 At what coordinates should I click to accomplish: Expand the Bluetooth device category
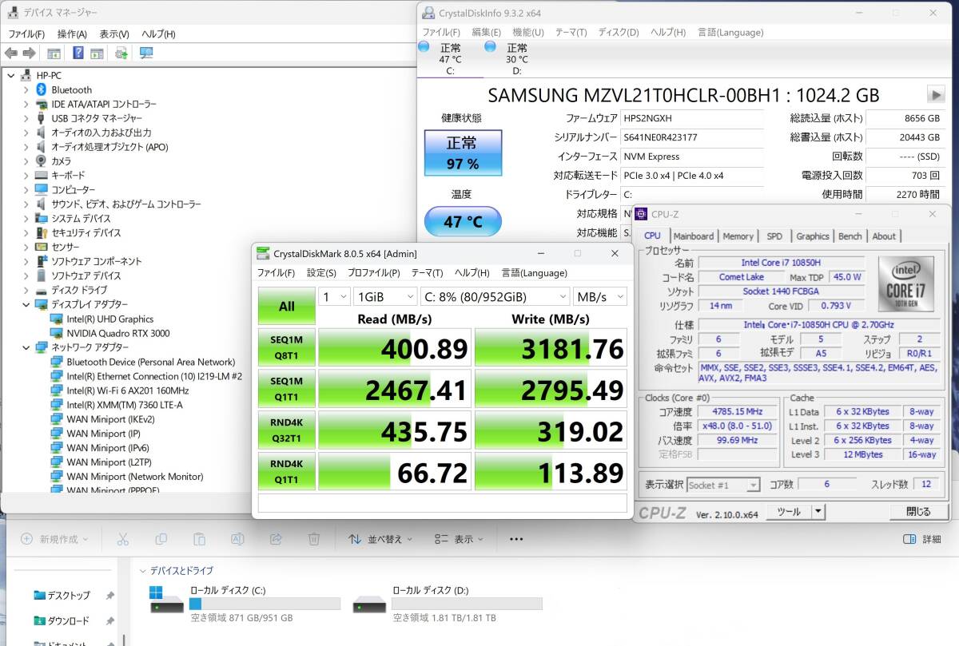(x=26, y=89)
